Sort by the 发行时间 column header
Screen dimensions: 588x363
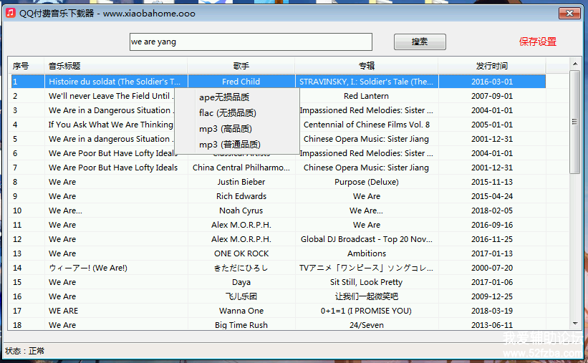click(x=491, y=66)
